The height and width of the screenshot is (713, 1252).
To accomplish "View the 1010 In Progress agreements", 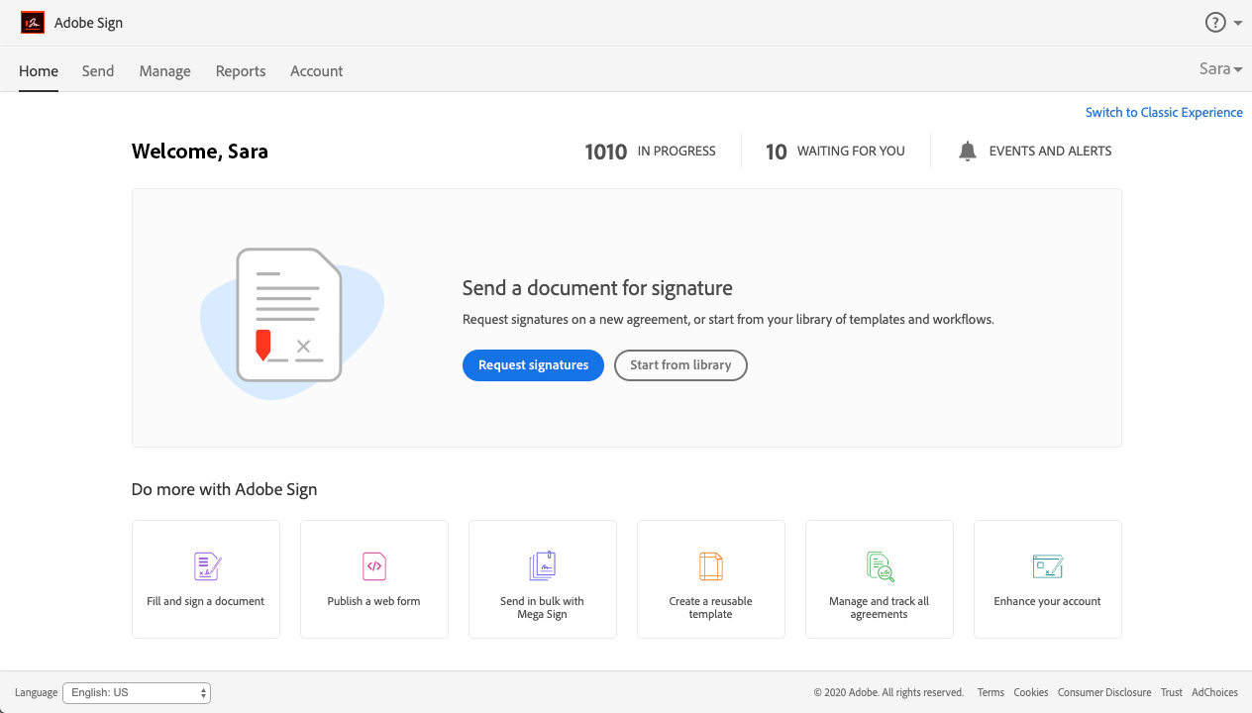I will [650, 152].
